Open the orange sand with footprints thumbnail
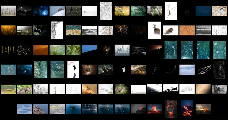The height and width of the screenshot is (120, 228). pos(187,30)
